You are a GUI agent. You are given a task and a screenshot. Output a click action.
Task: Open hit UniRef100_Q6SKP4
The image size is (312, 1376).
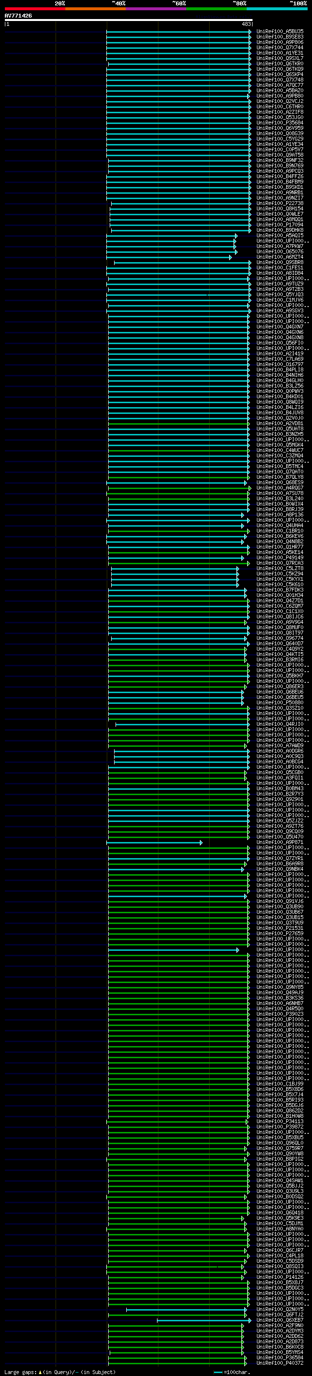click(x=280, y=74)
